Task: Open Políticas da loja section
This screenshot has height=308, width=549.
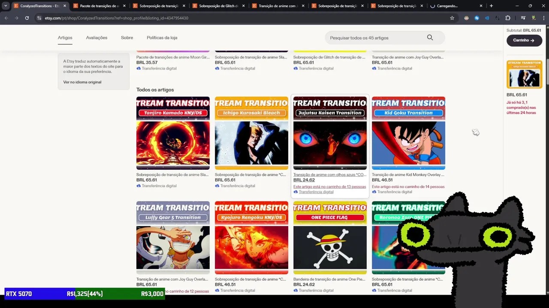Action: [162, 38]
